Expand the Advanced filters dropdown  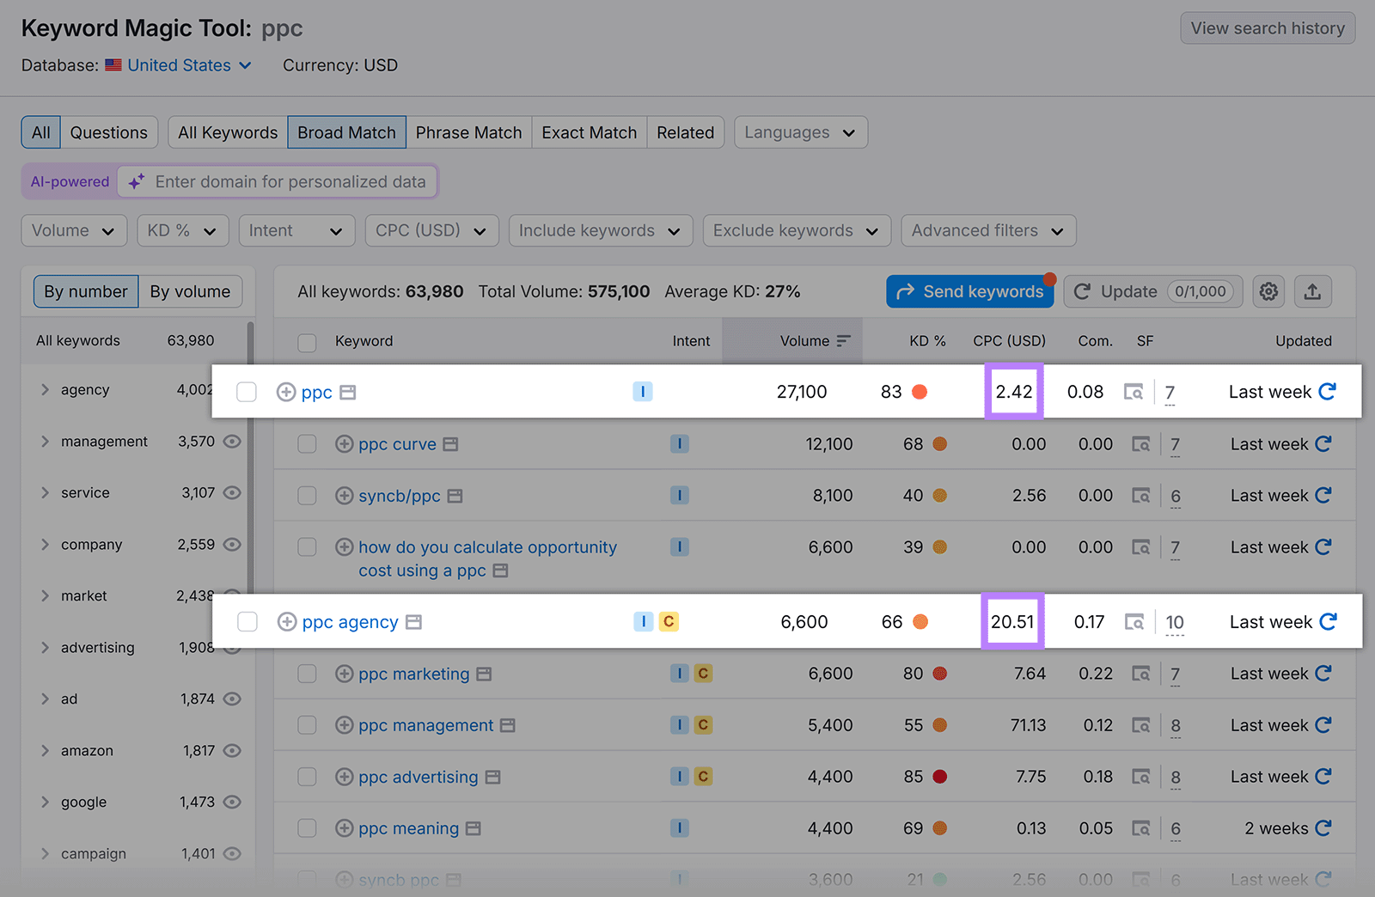987,230
